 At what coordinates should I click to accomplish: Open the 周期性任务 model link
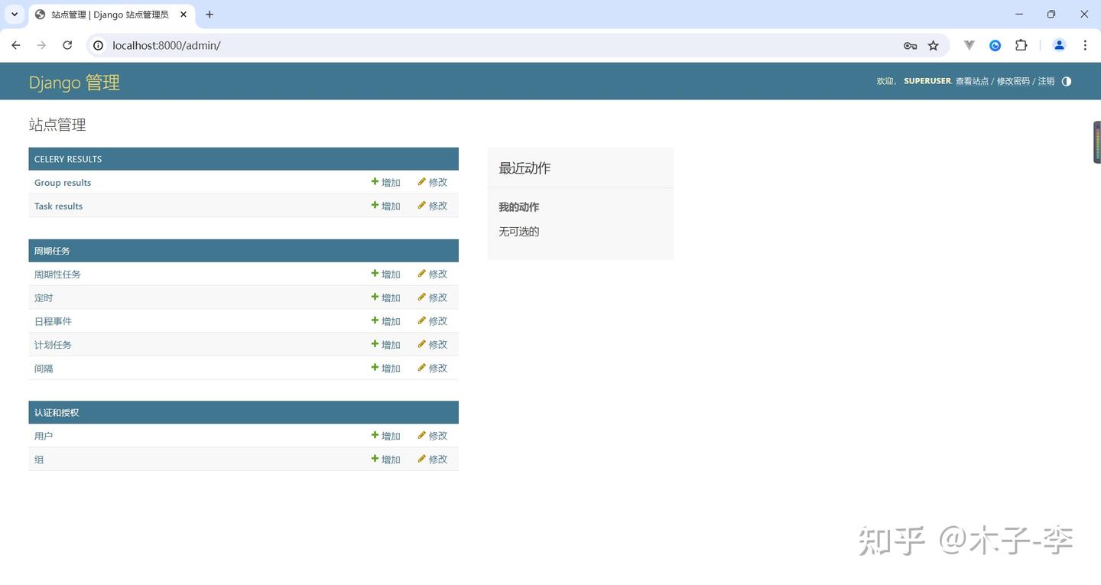tap(57, 275)
